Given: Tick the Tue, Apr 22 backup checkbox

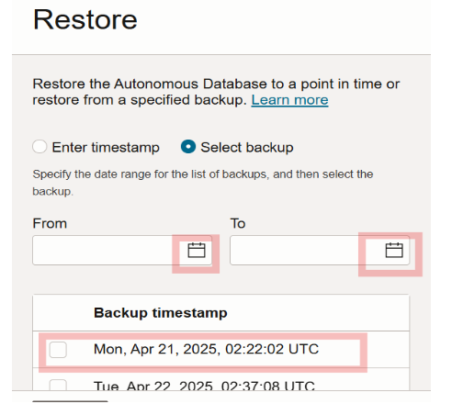Looking at the screenshot, I should pos(58,385).
